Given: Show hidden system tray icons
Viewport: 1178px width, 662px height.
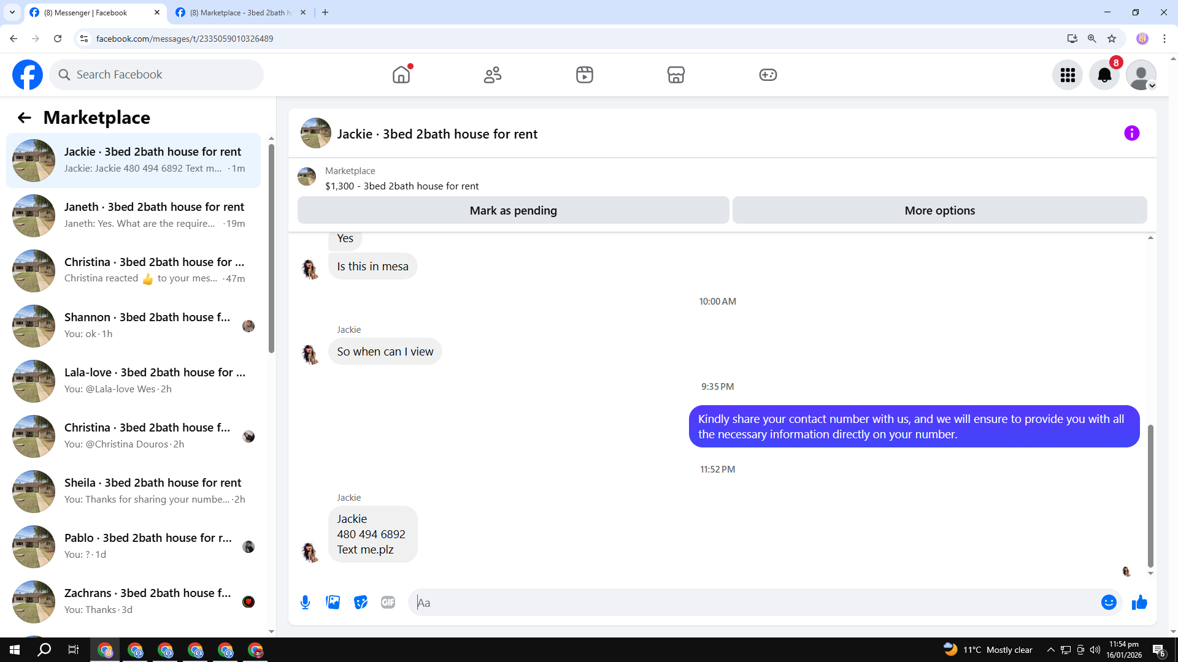Looking at the screenshot, I should coord(1050,650).
